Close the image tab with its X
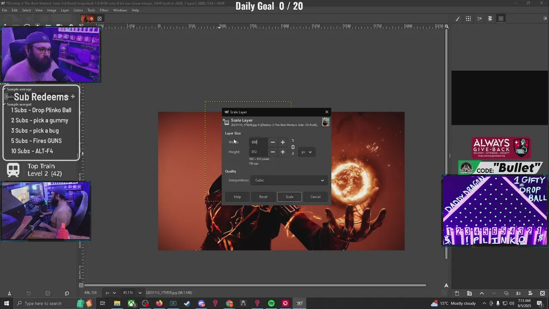The height and width of the screenshot is (309, 549). (100, 18)
